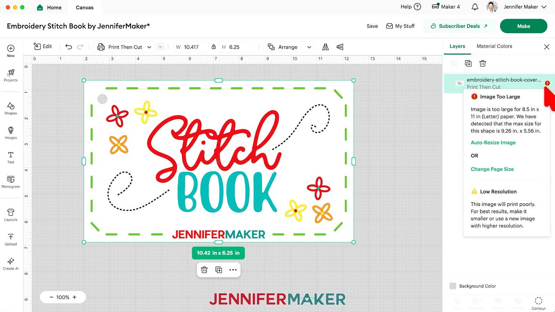The height and width of the screenshot is (312, 555).
Task: Click the Stitch Book image on canvas
Action: (x=219, y=161)
